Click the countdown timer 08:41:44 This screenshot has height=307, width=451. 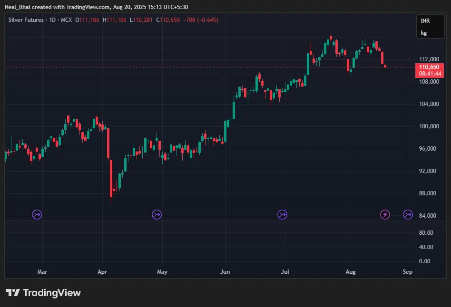point(430,74)
